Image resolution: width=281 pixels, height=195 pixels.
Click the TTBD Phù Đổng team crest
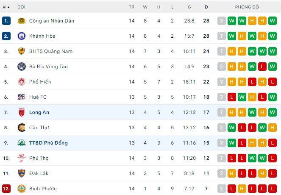pos(21,143)
